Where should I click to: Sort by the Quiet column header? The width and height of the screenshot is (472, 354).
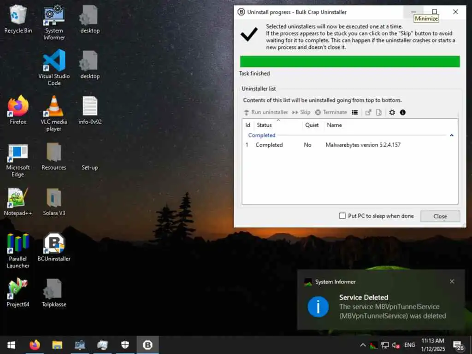(313, 125)
